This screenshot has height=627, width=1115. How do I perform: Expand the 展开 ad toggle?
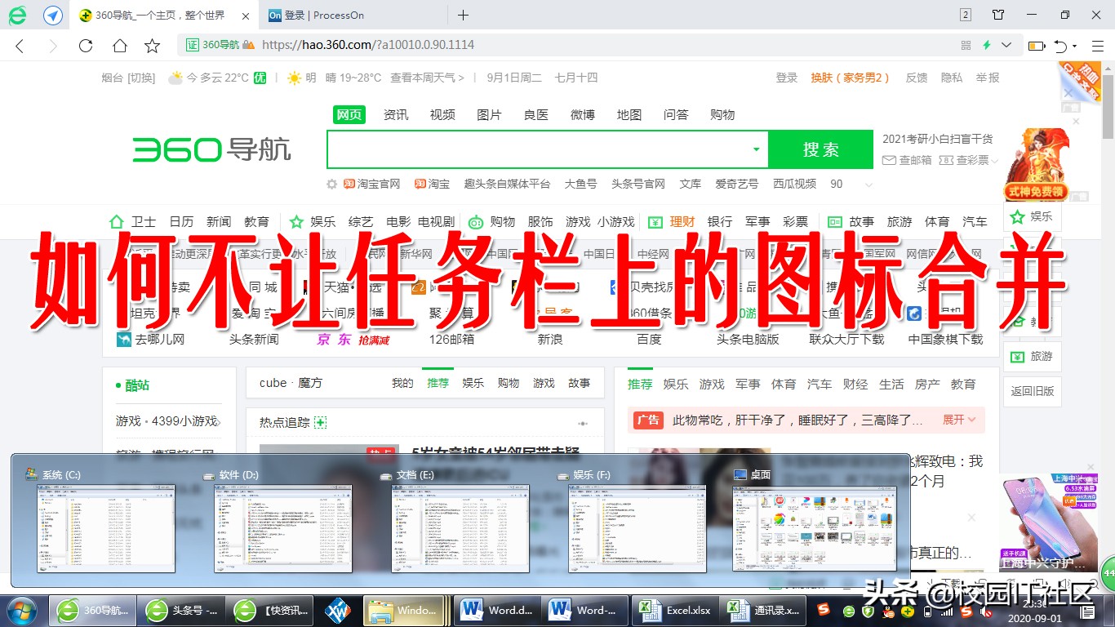(959, 420)
